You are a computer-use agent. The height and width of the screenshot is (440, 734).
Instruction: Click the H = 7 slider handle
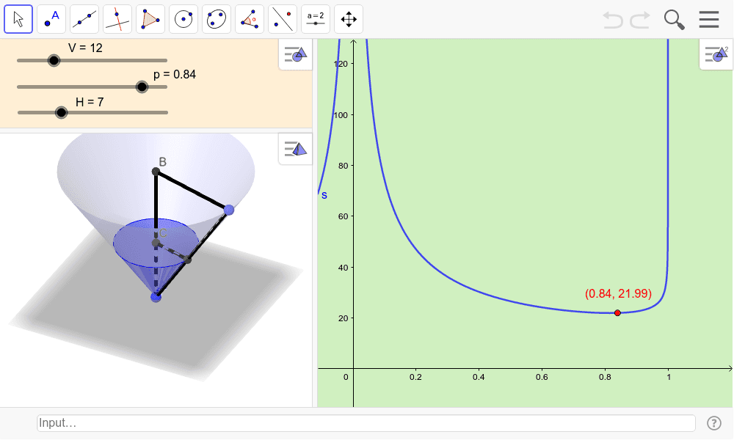(61, 113)
